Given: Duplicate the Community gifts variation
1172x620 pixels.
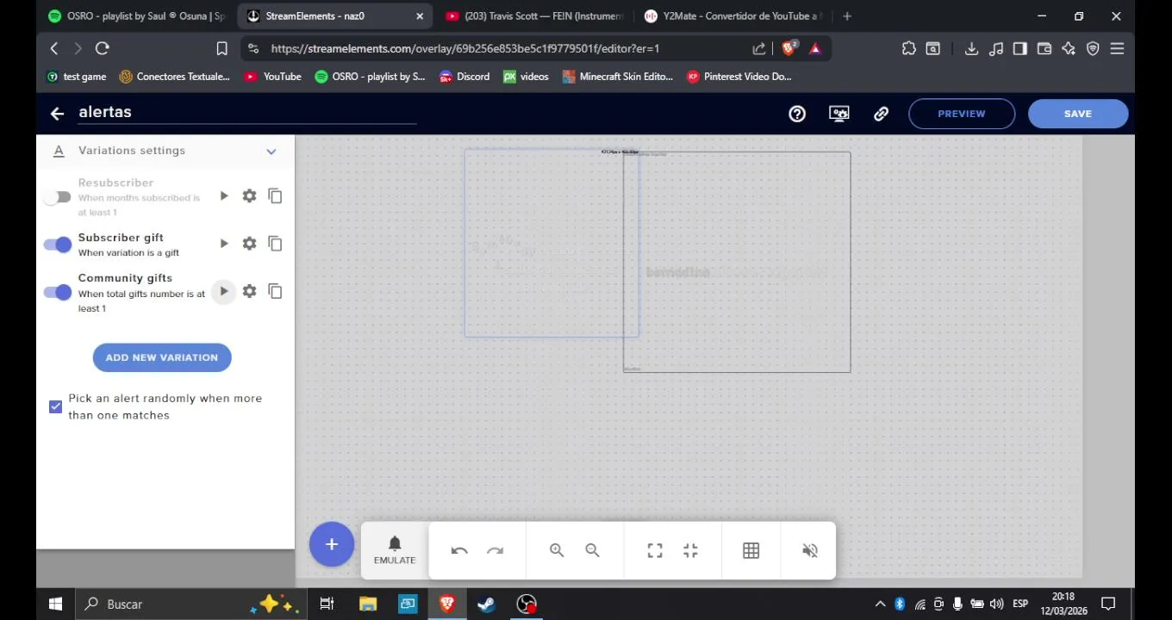Looking at the screenshot, I should click(x=275, y=291).
